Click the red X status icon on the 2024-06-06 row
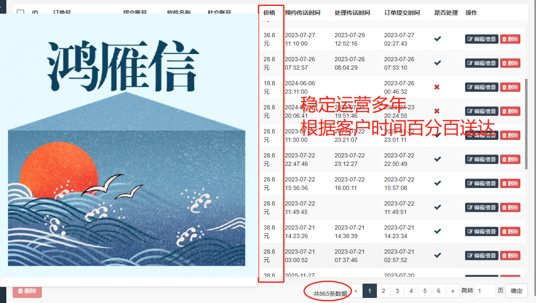536x303 pixels. click(x=437, y=87)
